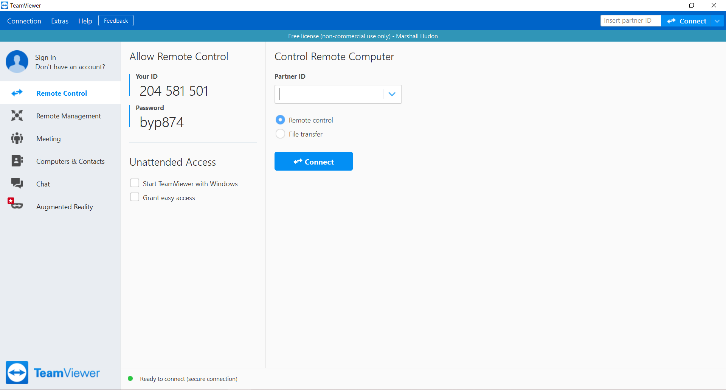Click the Partner ID input field
Viewport: 726px width, 390px height.
[329, 94]
